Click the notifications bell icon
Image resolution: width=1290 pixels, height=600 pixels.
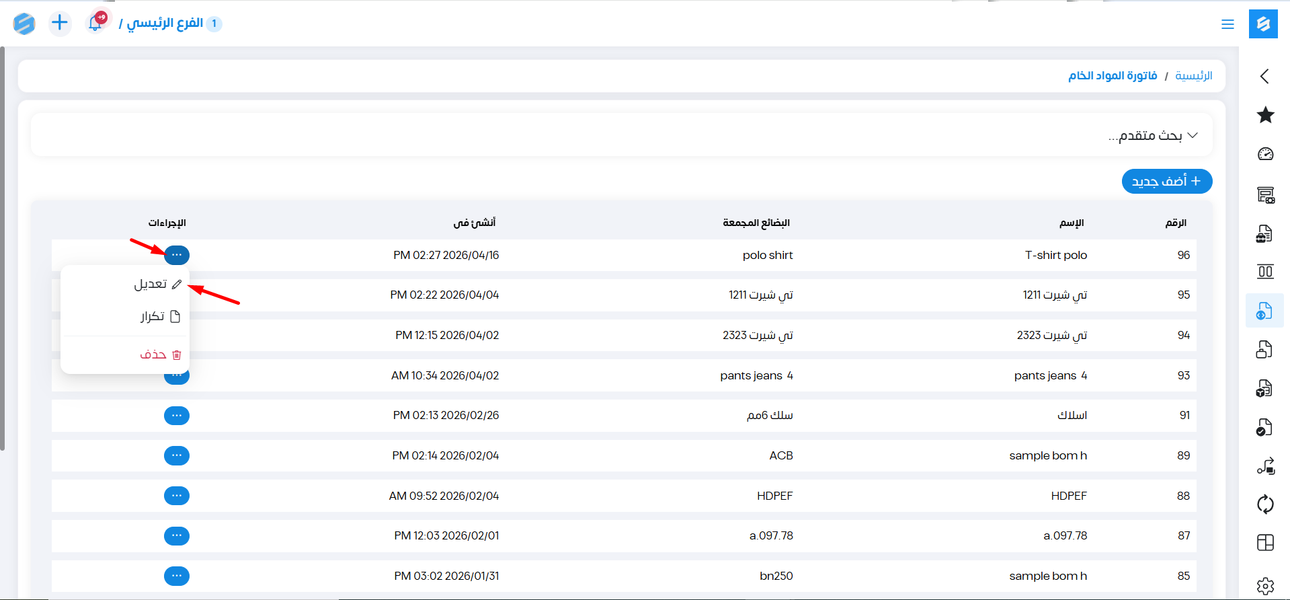coord(95,23)
